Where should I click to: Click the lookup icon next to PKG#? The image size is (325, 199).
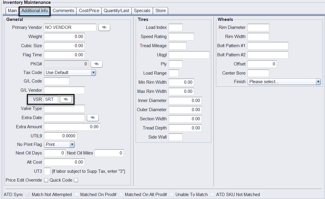pos(96,64)
